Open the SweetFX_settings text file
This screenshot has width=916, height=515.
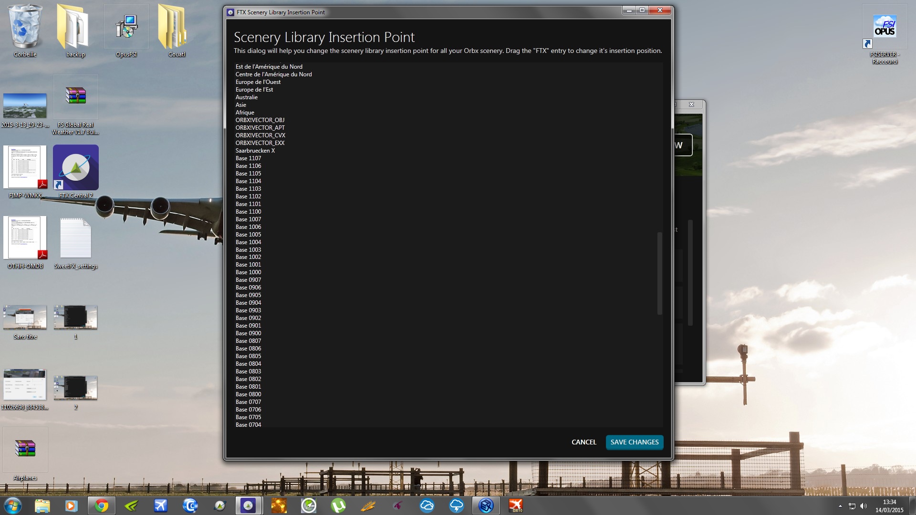[x=75, y=243]
